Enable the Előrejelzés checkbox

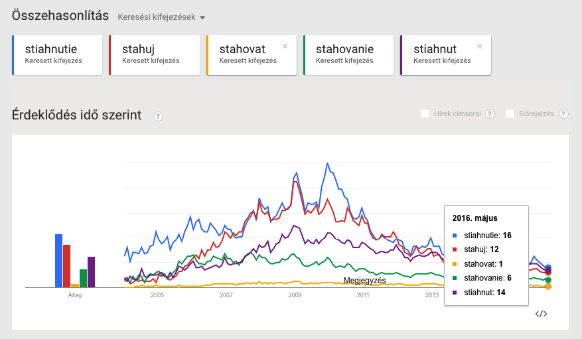pyautogui.click(x=510, y=114)
